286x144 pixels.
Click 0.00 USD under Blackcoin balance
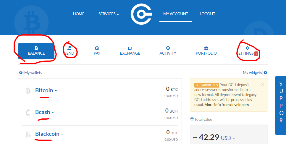point(171,140)
